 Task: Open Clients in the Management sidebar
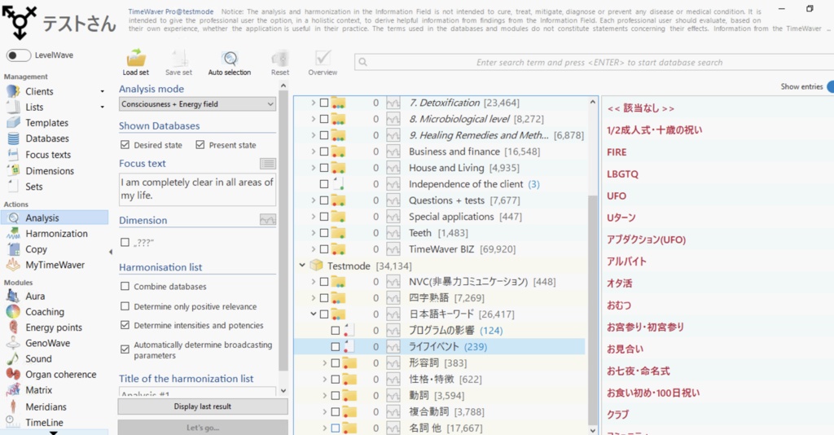coord(39,91)
